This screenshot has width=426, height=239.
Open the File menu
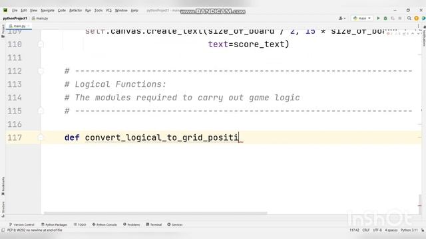(x=15, y=11)
